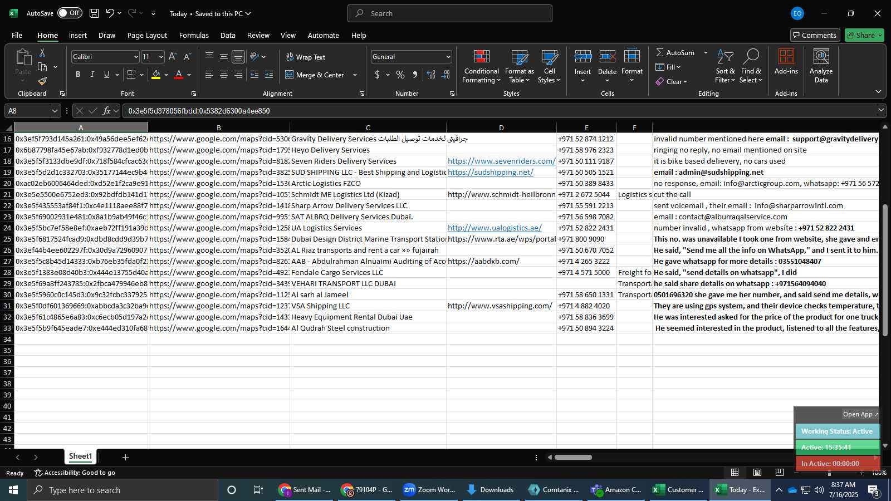Toggle Wrap Text
Viewport: 891px width, 501px height.
306,57
